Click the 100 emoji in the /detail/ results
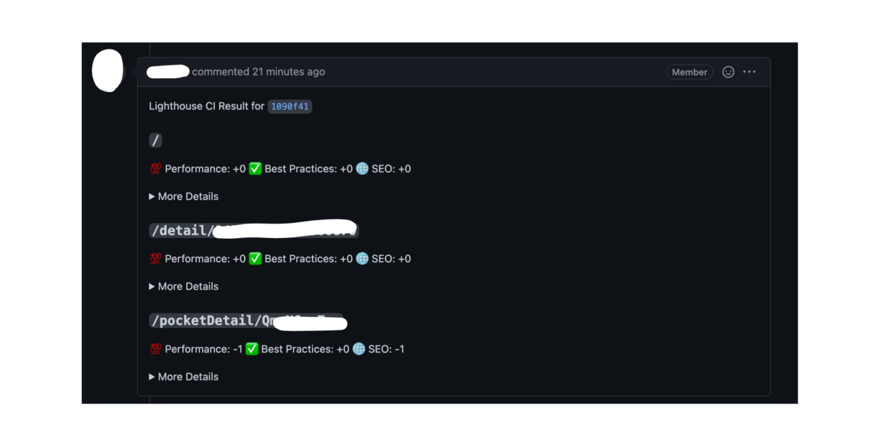The width and height of the screenshot is (889, 446). (x=155, y=259)
